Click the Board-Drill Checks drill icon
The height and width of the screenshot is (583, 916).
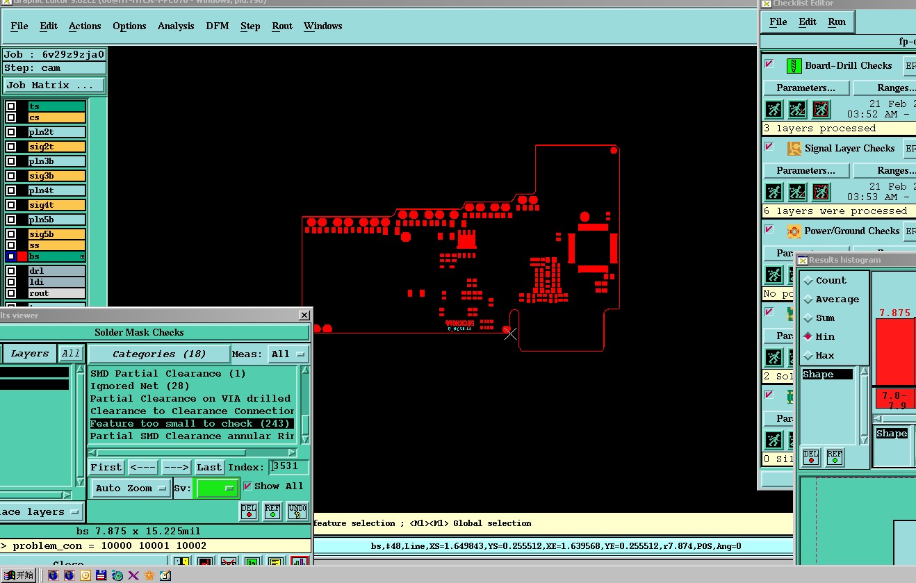click(794, 66)
